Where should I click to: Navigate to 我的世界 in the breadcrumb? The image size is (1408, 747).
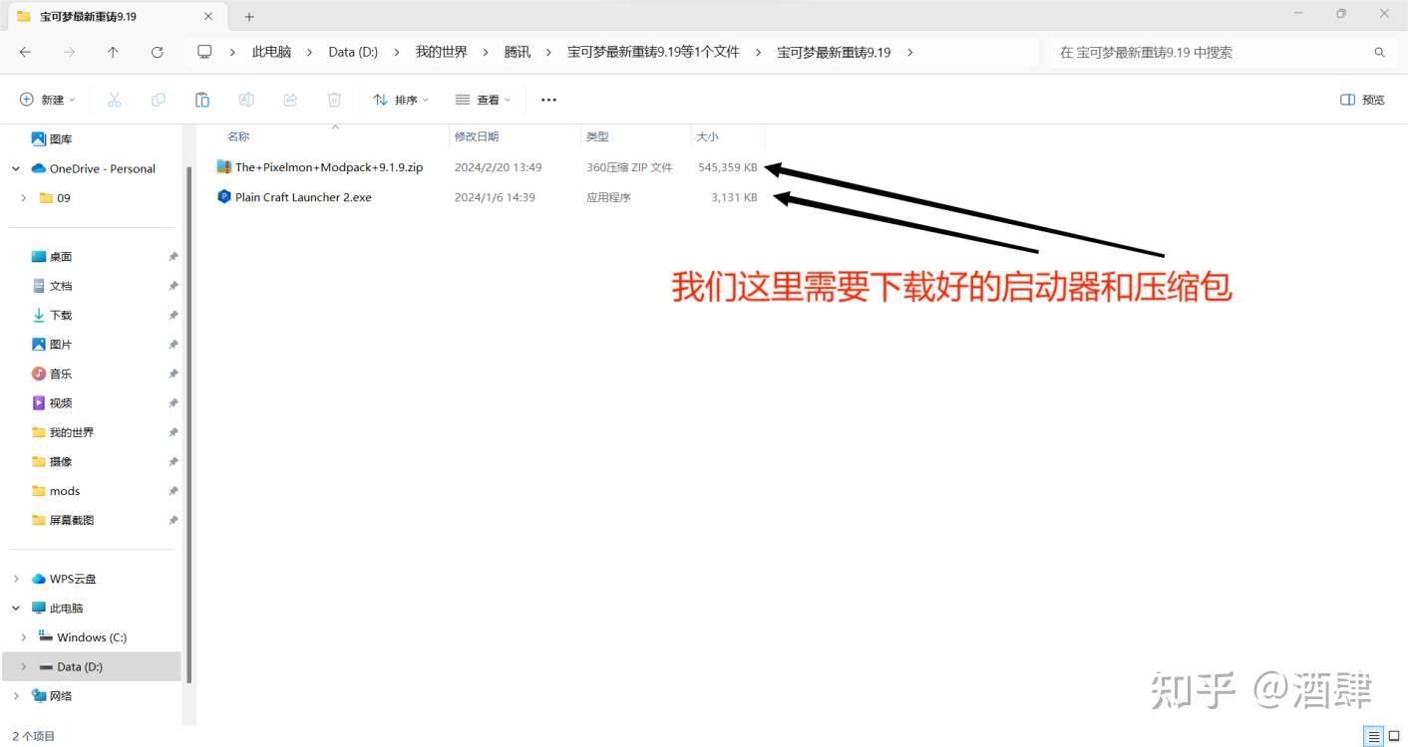point(442,52)
